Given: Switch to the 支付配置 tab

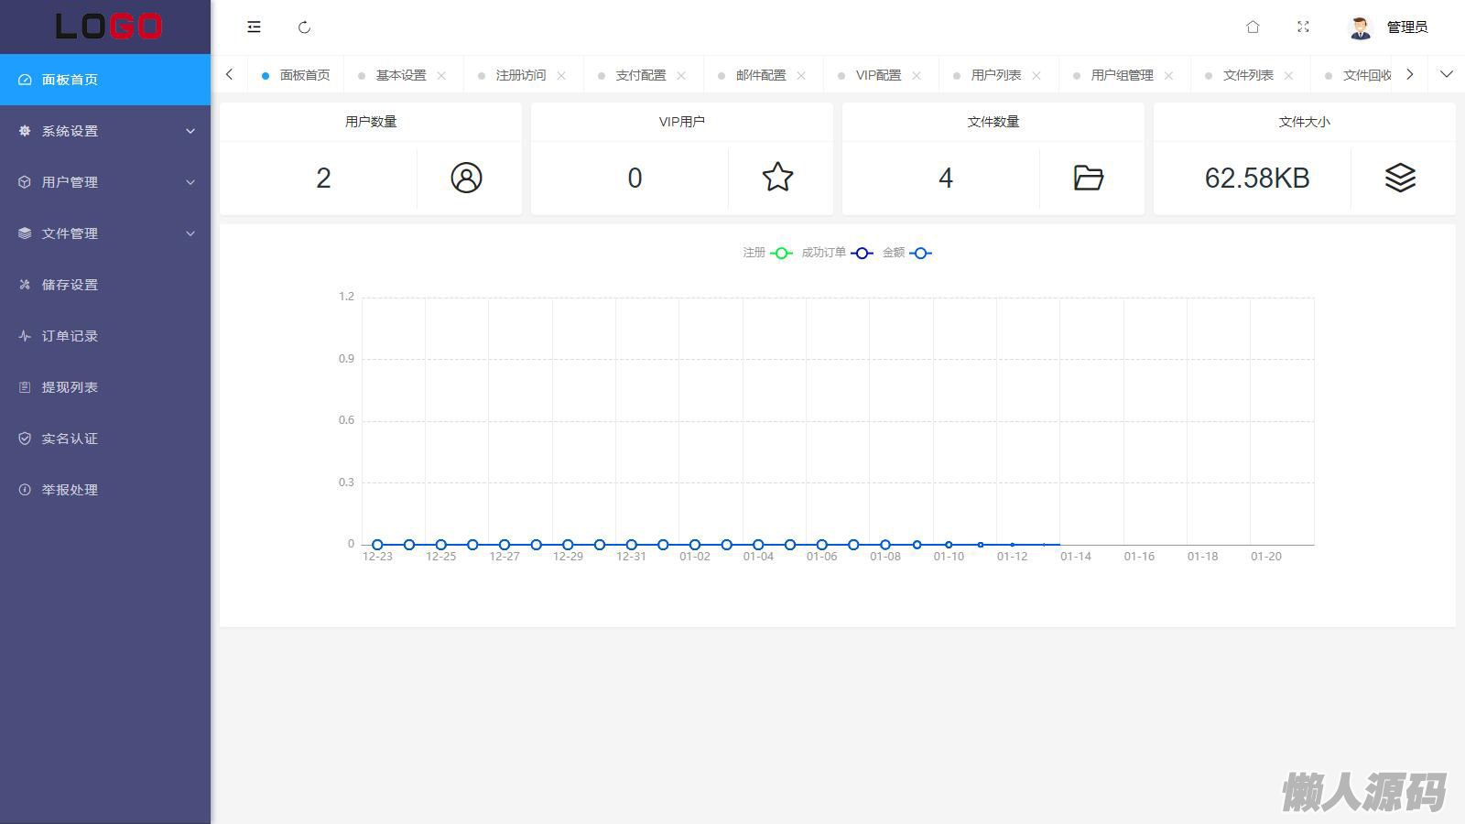Looking at the screenshot, I should tap(640, 75).
